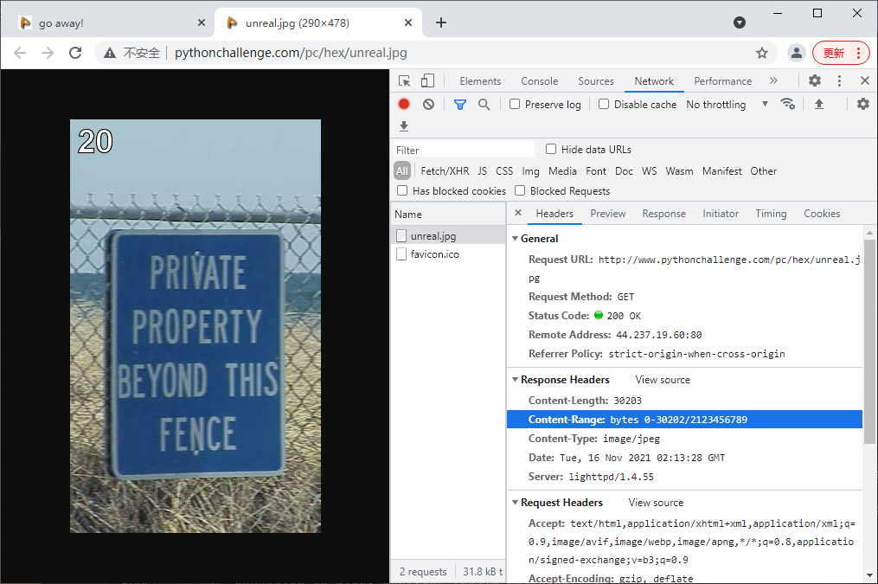Open the Initiator tab
This screenshot has width=878, height=584.
(720, 214)
